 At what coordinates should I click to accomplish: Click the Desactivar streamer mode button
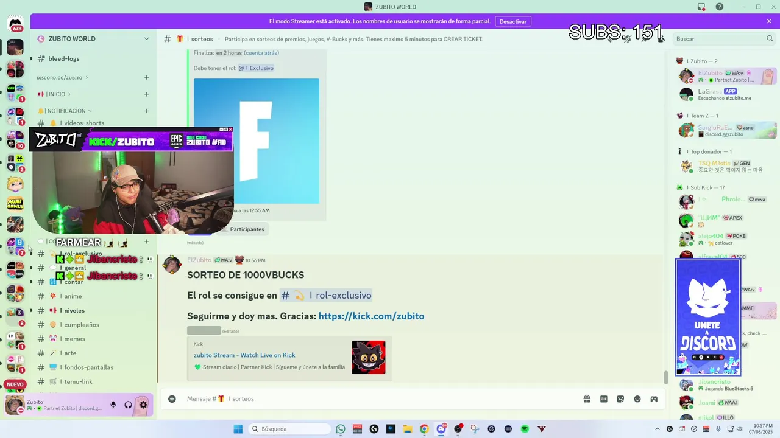point(512,21)
